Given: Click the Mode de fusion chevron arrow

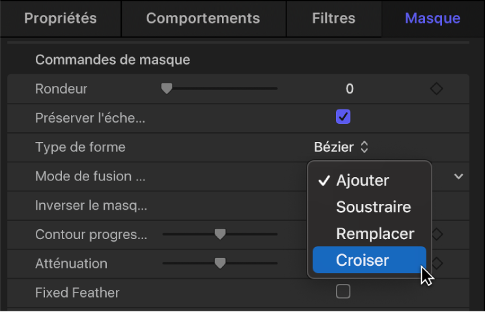Looking at the screenshot, I should click(459, 176).
